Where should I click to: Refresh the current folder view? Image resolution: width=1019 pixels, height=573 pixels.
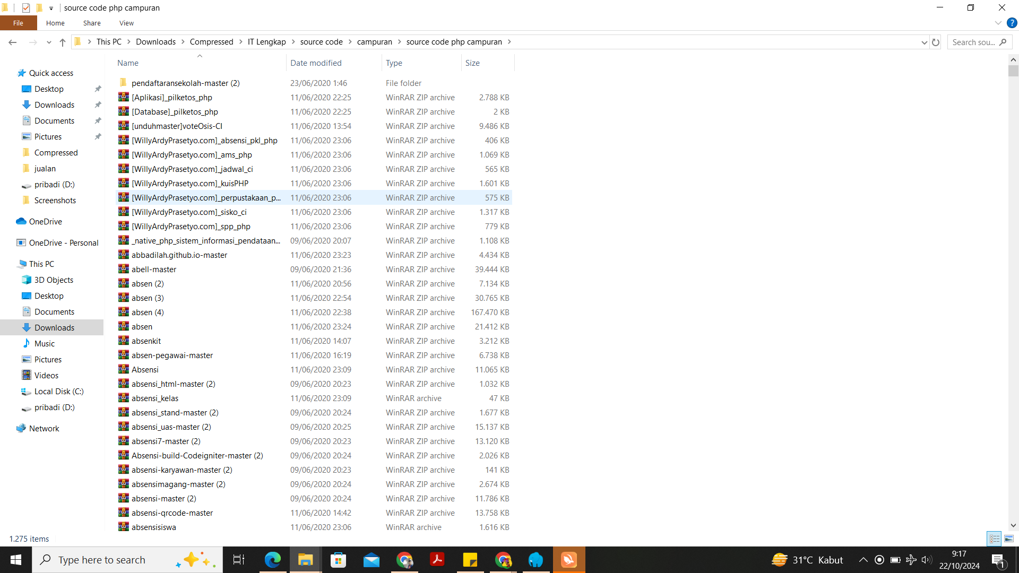tap(936, 42)
